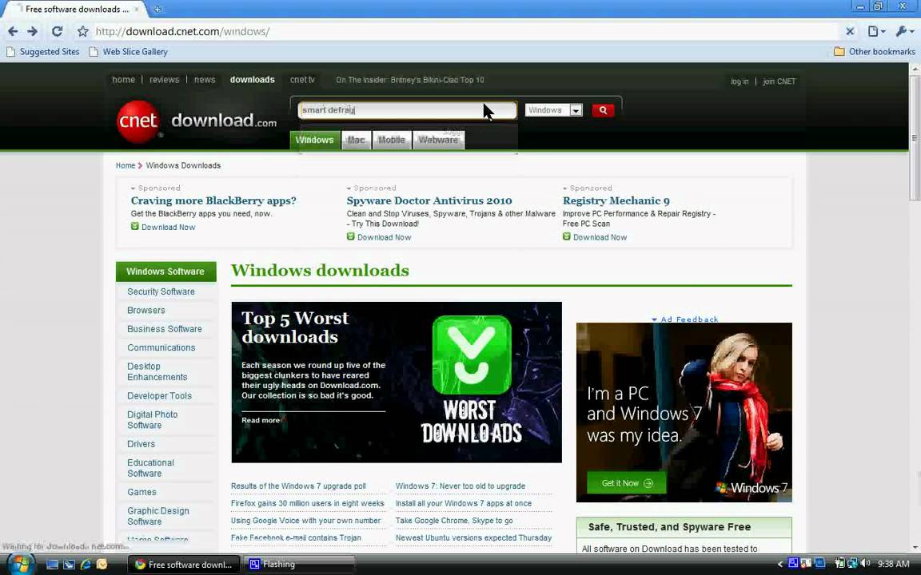The image size is (921, 575).
Task: Show hidden tray icons arrow
Action: 780,564
